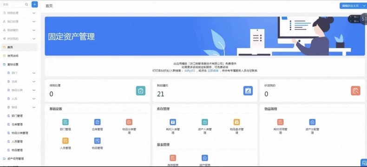The image size is (367, 167).
Task: Open 首页 in the sidebar
Action: pyautogui.click(x=19, y=47)
